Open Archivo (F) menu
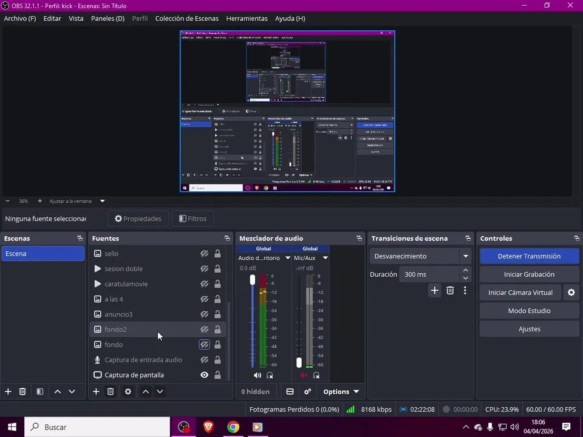 click(19, 18)
